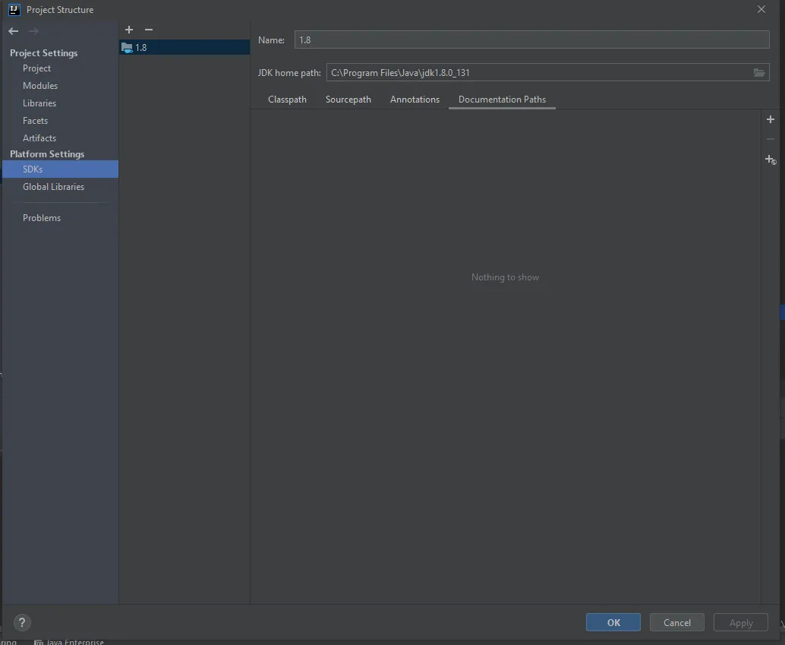The image size is (785, 645).
Task: Click the SDK Name input field
Action: 531,40
